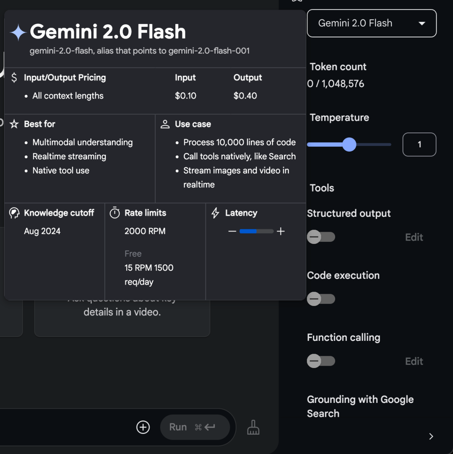Click the speech-bubble Knowledge cutoff icon
453x454 pixels.
coord(14,213)
